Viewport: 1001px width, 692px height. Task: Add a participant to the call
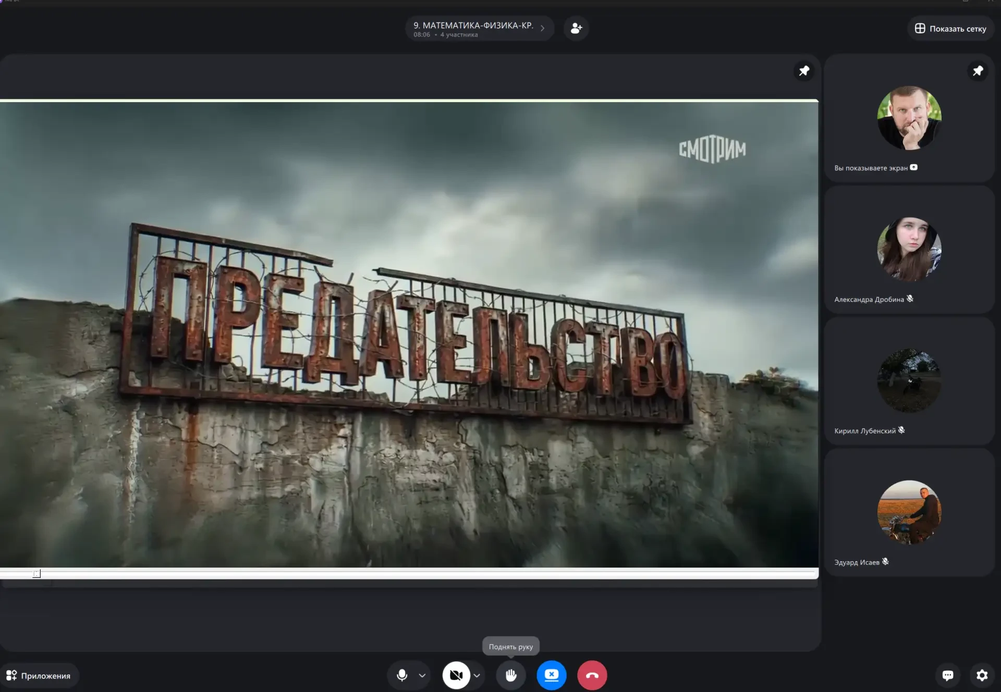pyautogui.click(x=576, y=29)
